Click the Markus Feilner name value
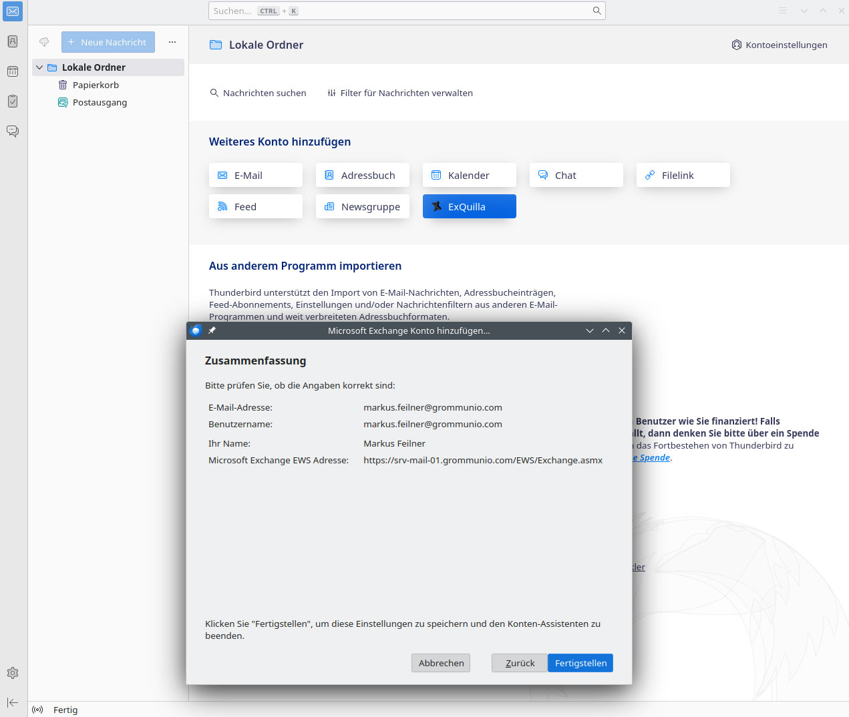 pos(394,443)
